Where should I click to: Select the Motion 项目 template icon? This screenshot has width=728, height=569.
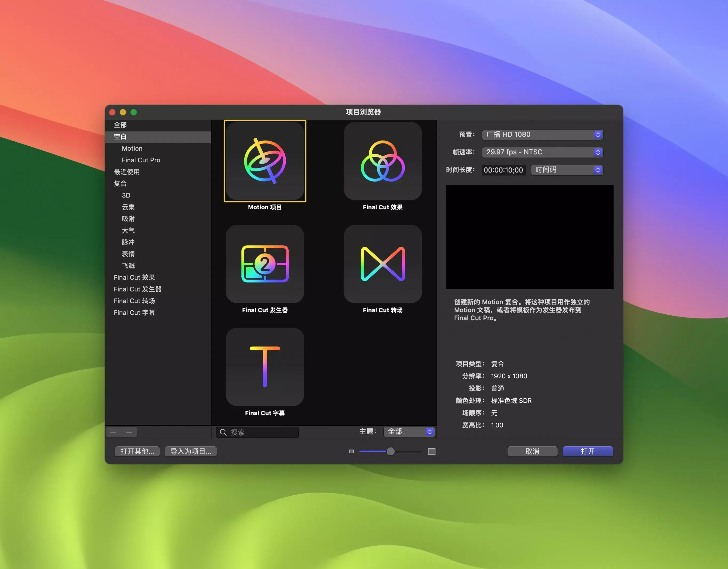(264, 161)
